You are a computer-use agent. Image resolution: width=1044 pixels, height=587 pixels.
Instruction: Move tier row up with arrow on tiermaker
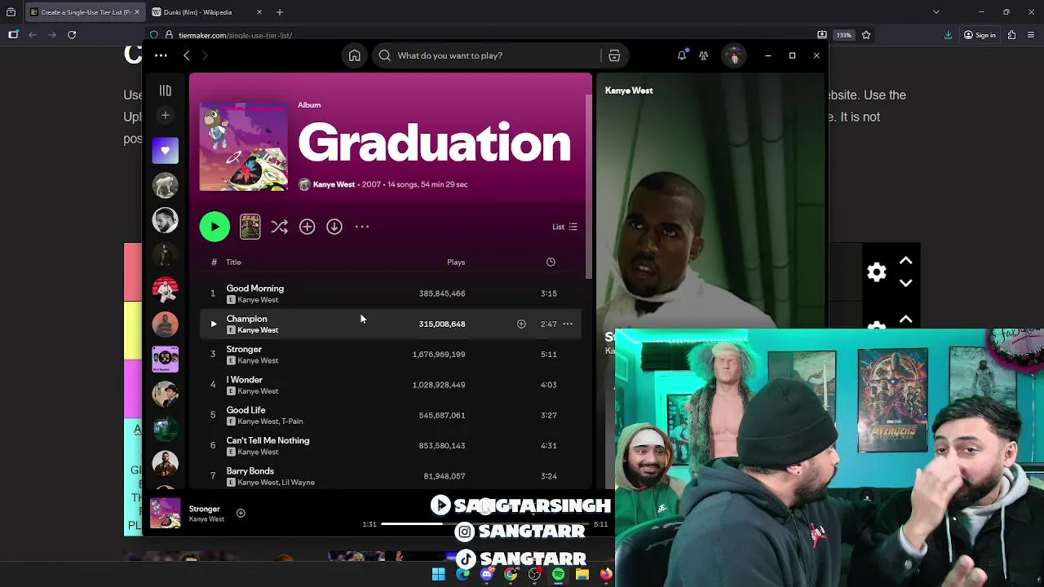coord(905,261)
